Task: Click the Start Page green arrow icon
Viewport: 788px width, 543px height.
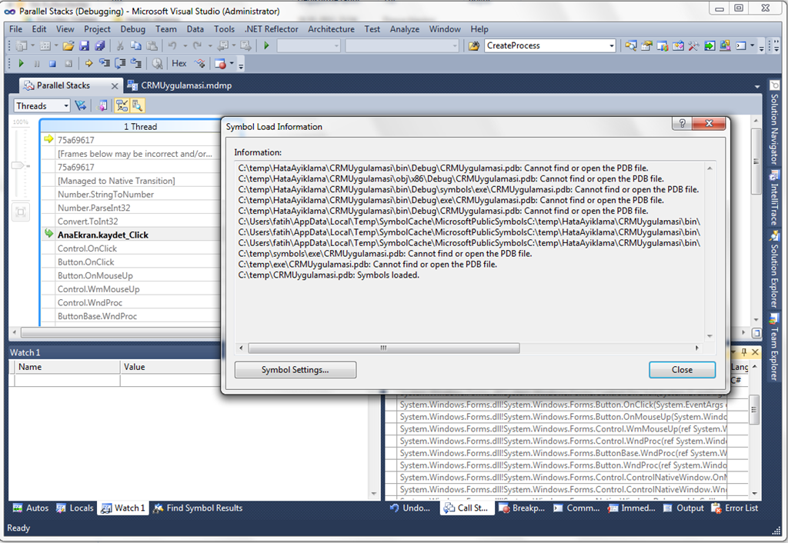Action: [x=709, y=45]
